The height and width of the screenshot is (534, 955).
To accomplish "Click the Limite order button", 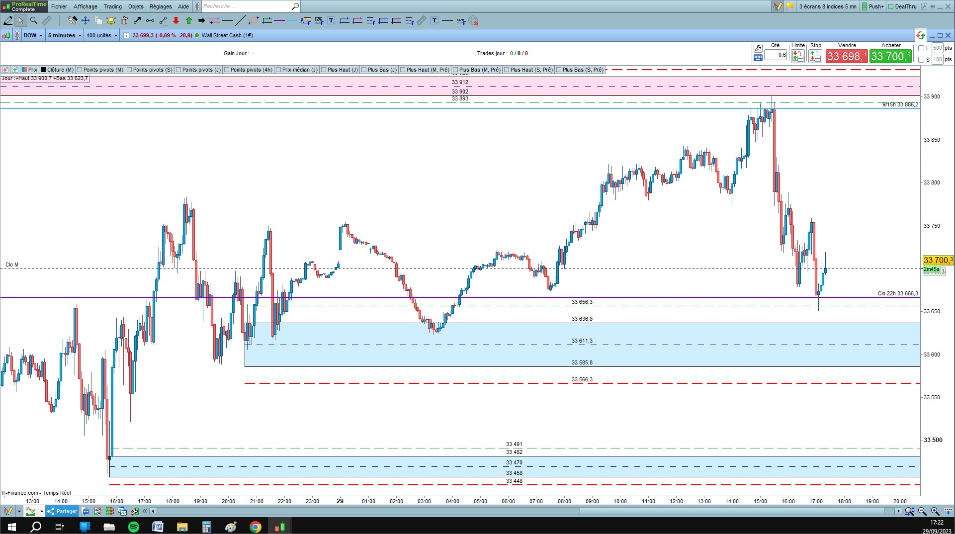I will [x=798, y=56].
